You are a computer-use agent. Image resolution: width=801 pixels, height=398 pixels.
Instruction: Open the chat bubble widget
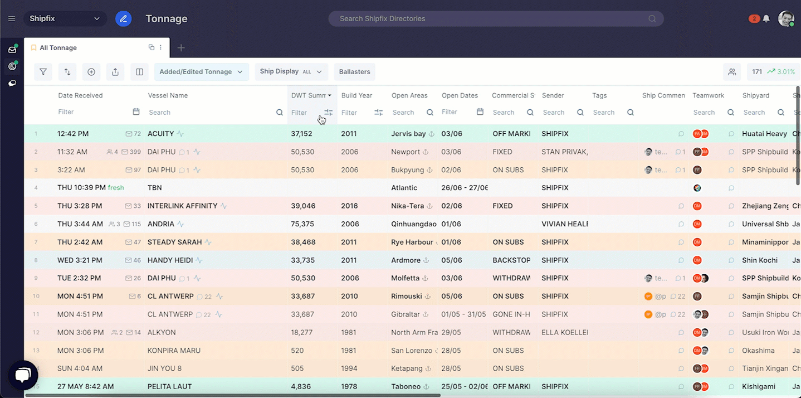(23, 375)
